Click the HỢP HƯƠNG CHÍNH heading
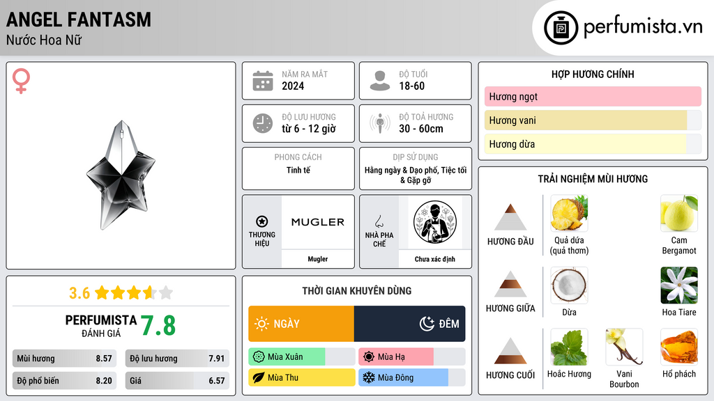This screenshot has width=714, height=401. click(593, 74)
